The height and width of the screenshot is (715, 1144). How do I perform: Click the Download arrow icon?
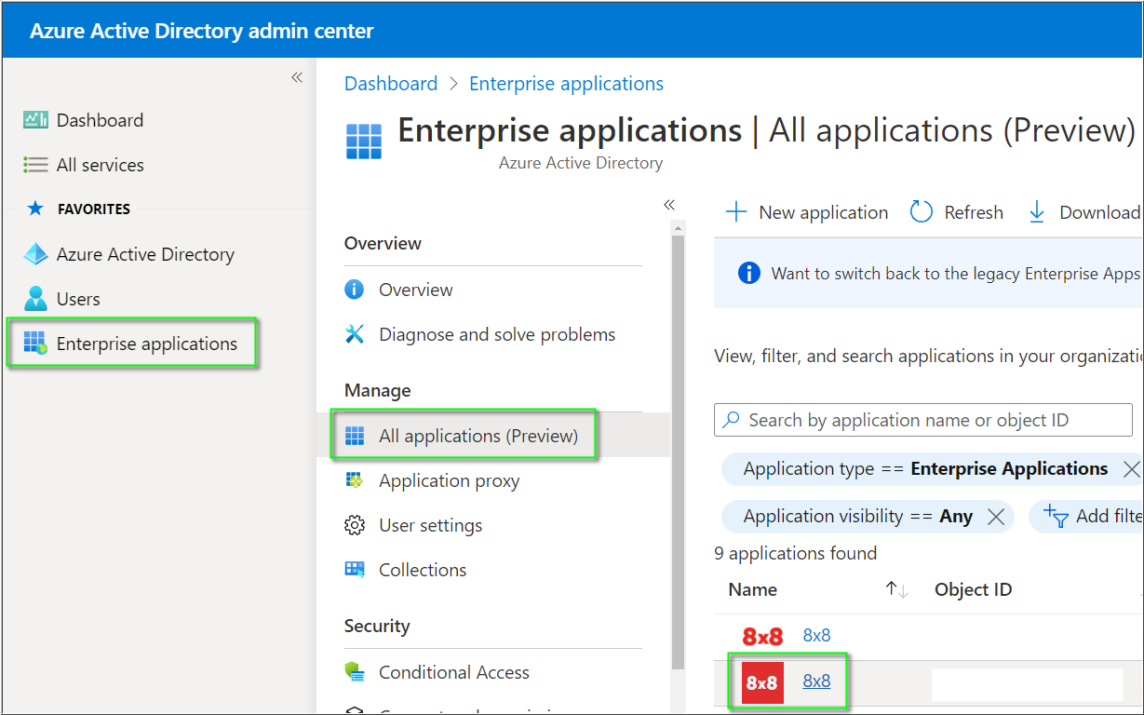pyautogui.click(x=1037, y=212)
